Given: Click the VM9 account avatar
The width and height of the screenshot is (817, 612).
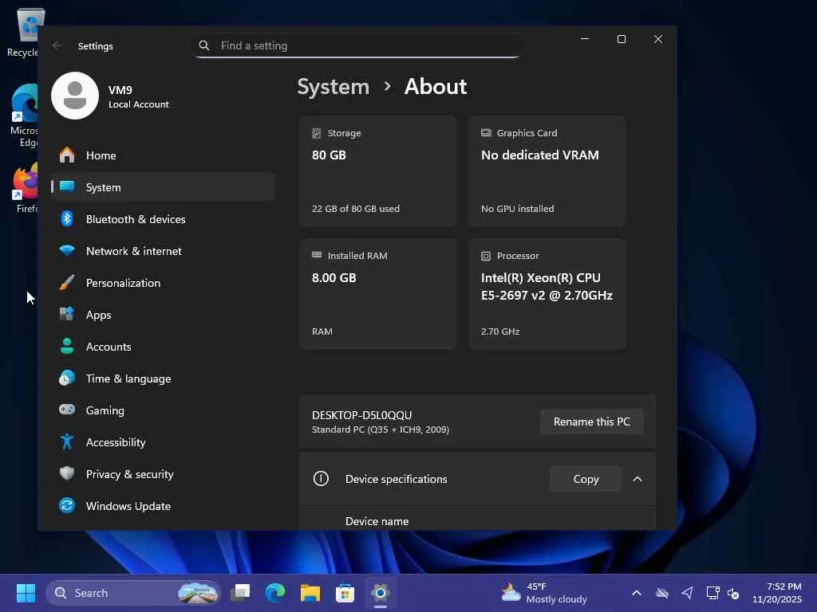Looking at the screenshot, I should tap(75, 96).
